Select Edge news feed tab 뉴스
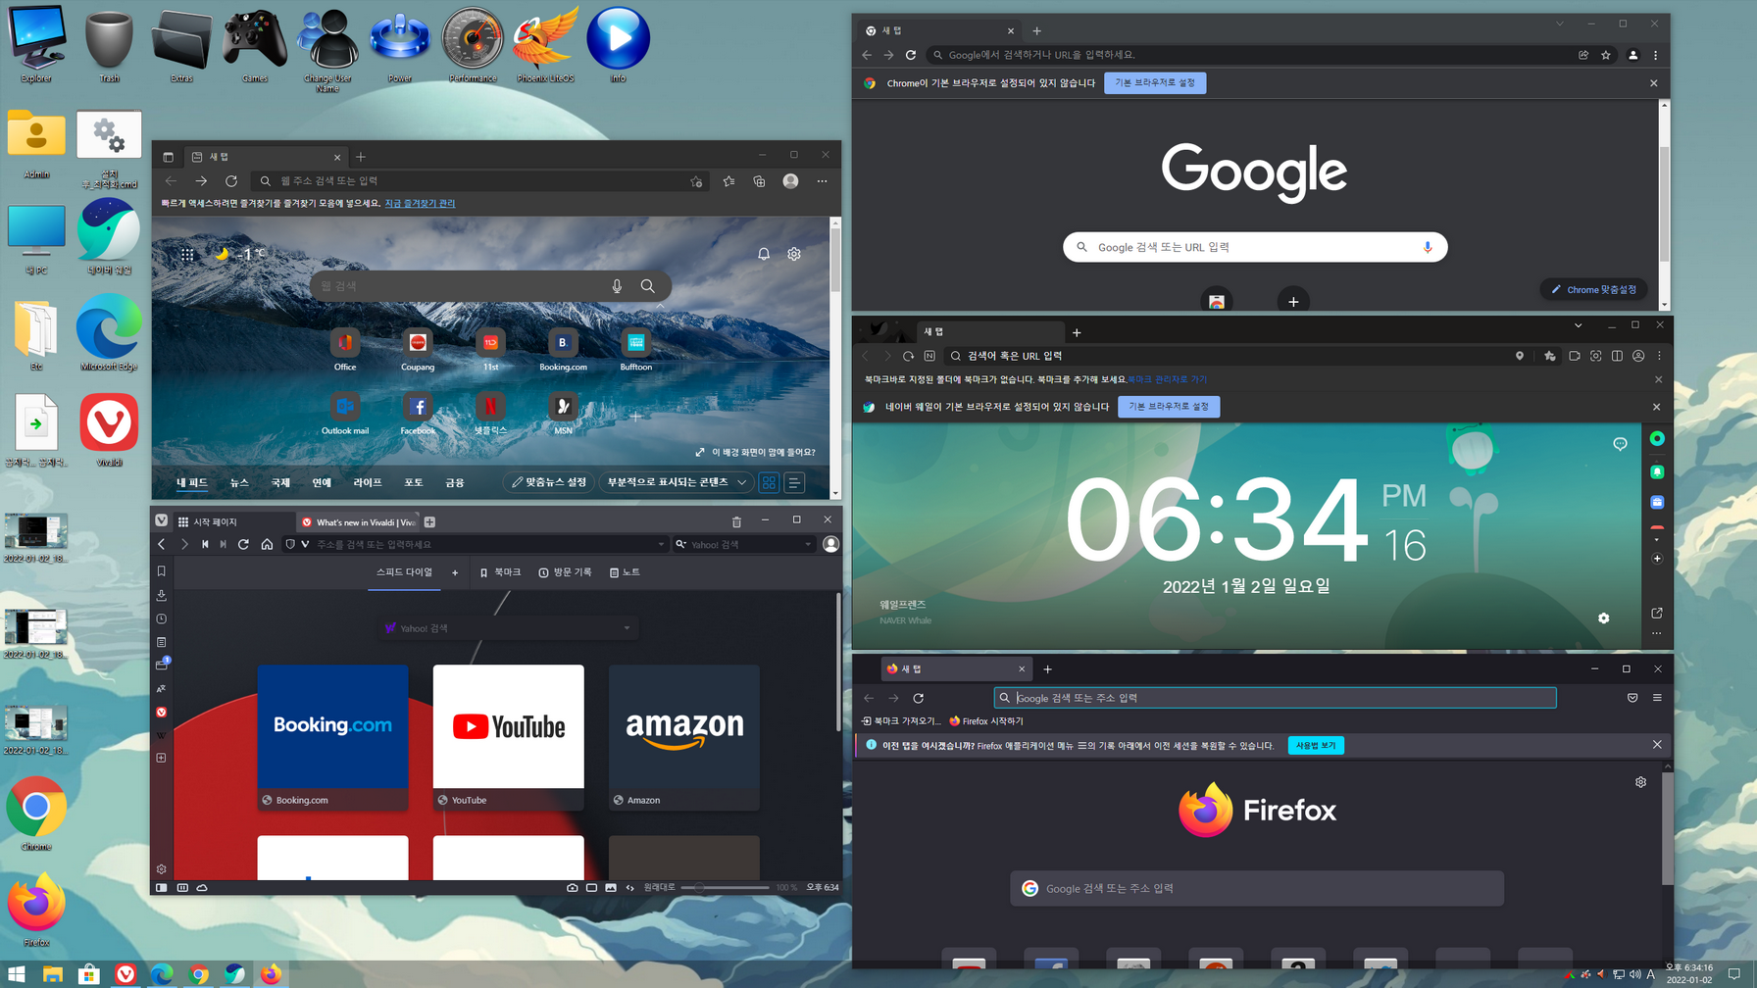 tap(239, 482)
